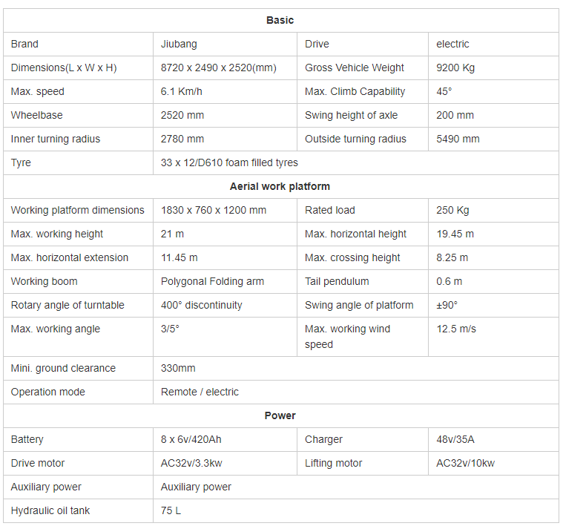
Task: Click the Power section header
Action: [280, 415]
